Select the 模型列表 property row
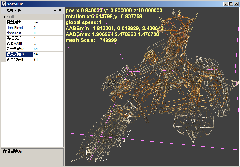This screenshot has width=240, height=167. coord(19,22)
